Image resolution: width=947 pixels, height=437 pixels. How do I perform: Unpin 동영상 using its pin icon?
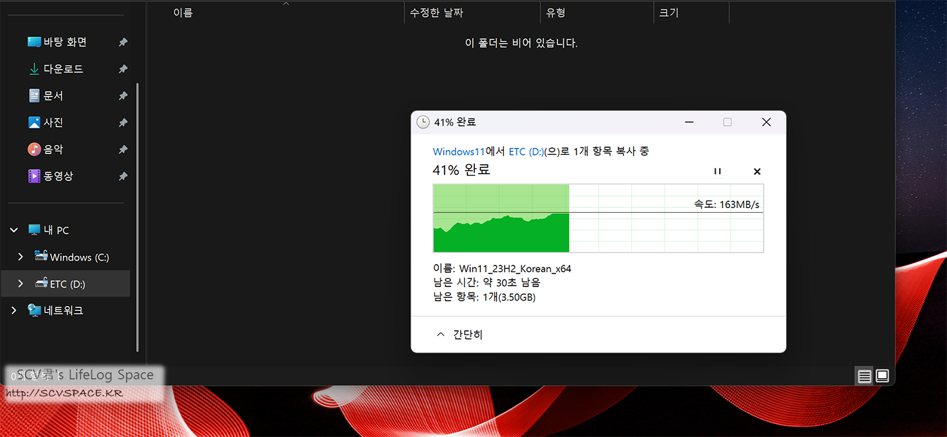123,176
